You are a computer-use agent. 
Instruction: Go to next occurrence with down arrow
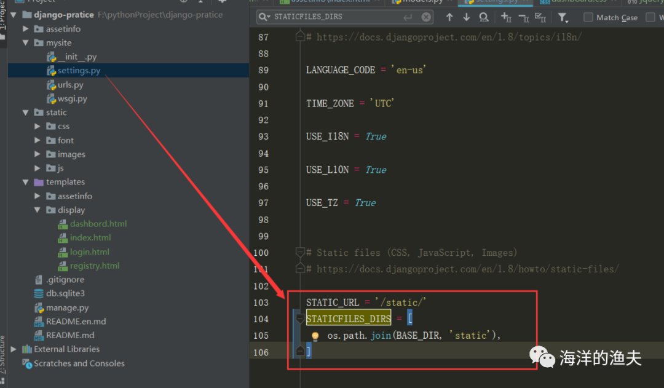(x=466, y=17)
